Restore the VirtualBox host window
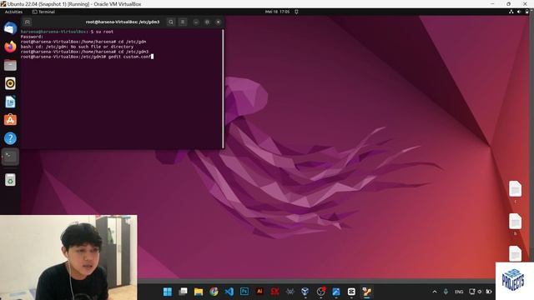This screenshot has width=534, height=300. [x=508, y=3]
